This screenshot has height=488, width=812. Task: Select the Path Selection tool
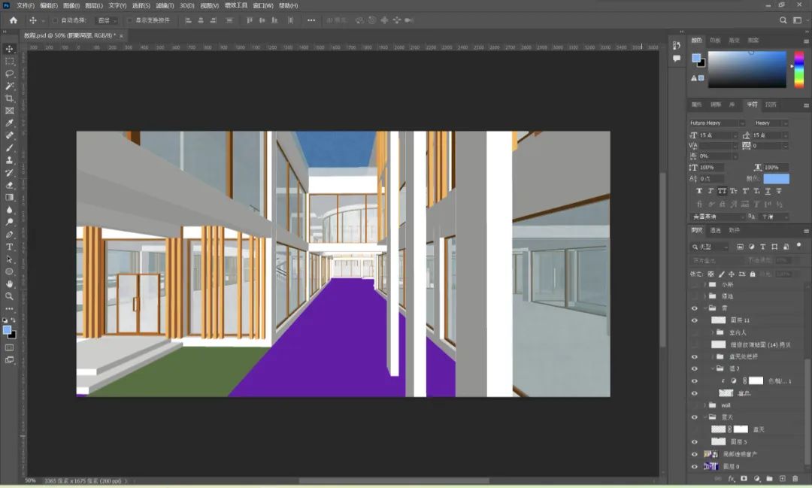coord(9,259)
